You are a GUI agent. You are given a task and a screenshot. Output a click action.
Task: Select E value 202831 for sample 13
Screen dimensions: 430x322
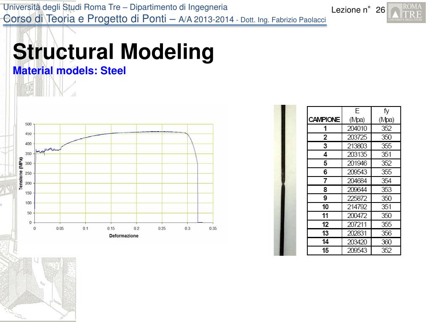click(357, 233)
